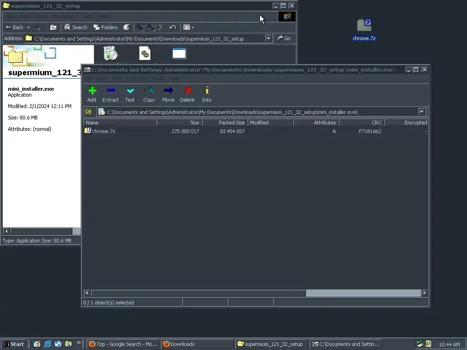Click the Start button

(x=14, y=344)
